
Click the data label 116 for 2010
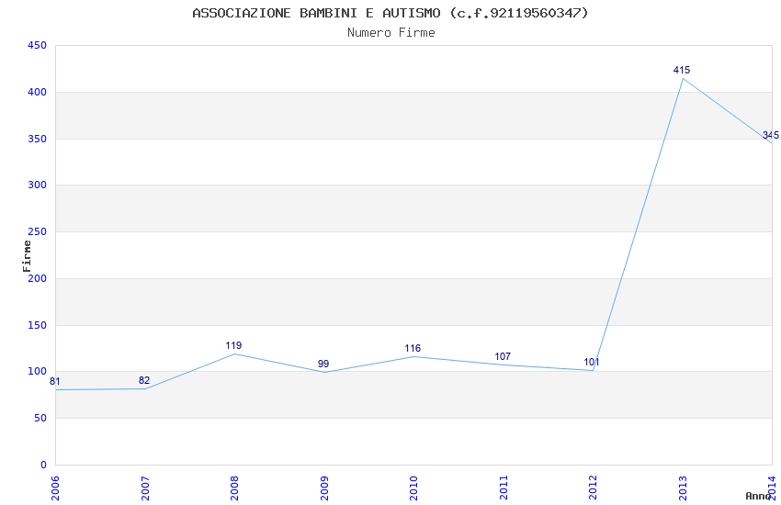[413, 348]
